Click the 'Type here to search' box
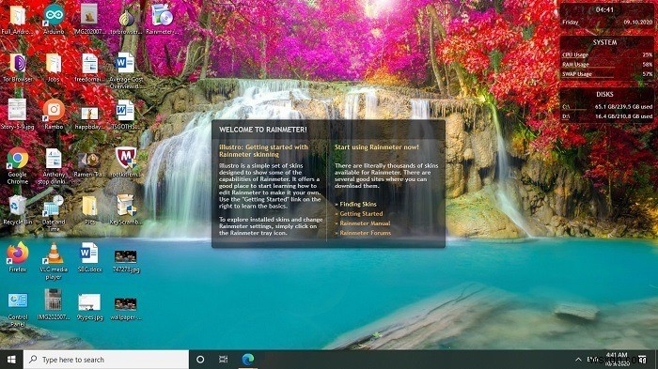 (106, 360)
